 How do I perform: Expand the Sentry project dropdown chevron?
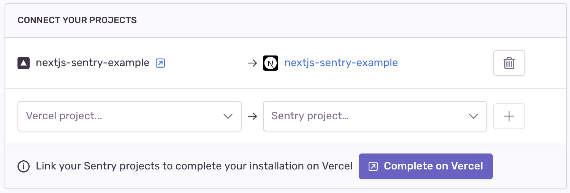(473, 116)
